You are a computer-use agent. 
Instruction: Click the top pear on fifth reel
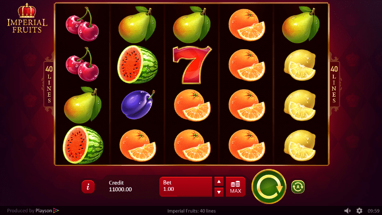pyautogui.click(x=301, y=25)
